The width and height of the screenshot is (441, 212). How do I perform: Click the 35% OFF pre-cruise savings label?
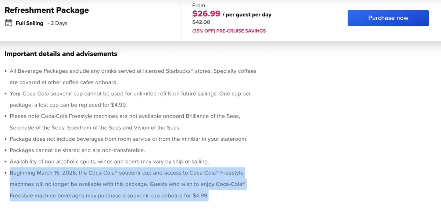[229, 31]
